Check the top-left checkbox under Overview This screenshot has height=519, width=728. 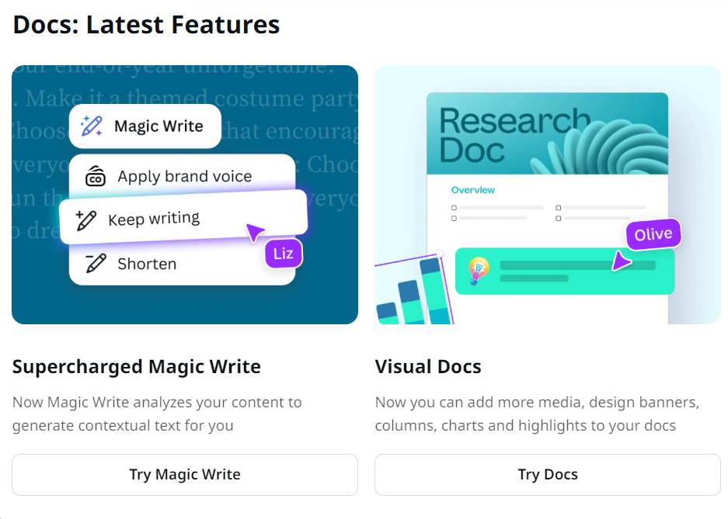click(454, 208)
